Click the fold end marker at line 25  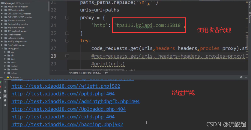67,33
